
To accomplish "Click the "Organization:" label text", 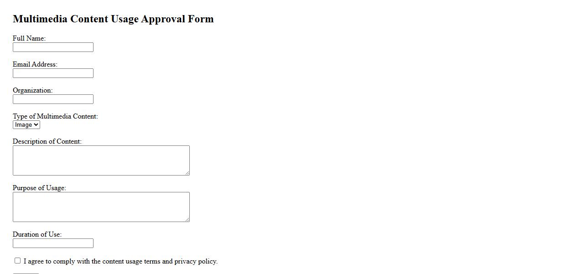I will (x=33, y=90).
